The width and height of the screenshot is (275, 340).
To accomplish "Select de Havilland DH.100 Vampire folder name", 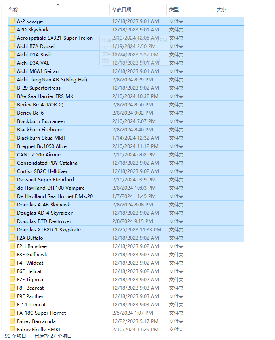I will [x=51, y=188].
